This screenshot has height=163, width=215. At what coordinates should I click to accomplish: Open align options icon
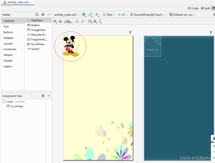pyautogui.click(x=95, y=21)
